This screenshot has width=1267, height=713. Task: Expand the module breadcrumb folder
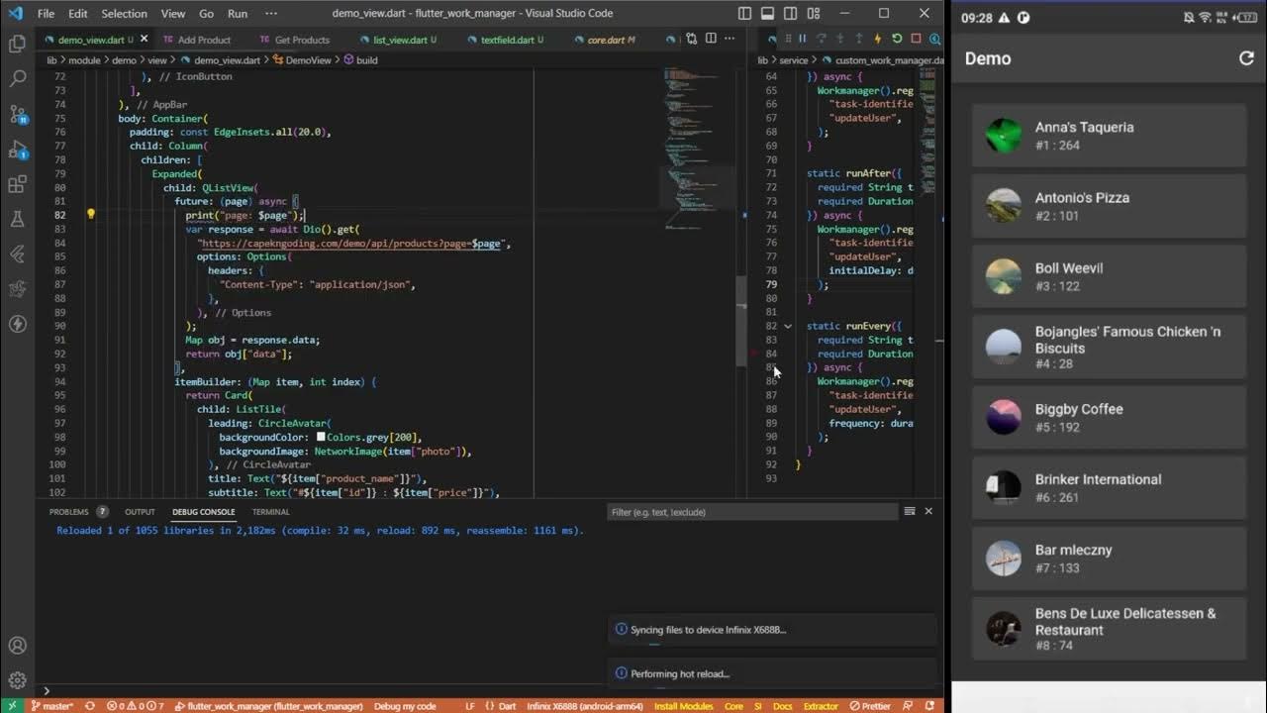85,60
